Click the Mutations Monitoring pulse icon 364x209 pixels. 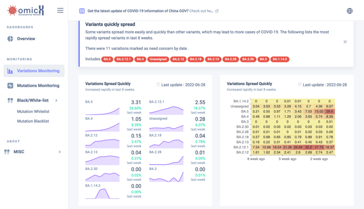(10, 86)
